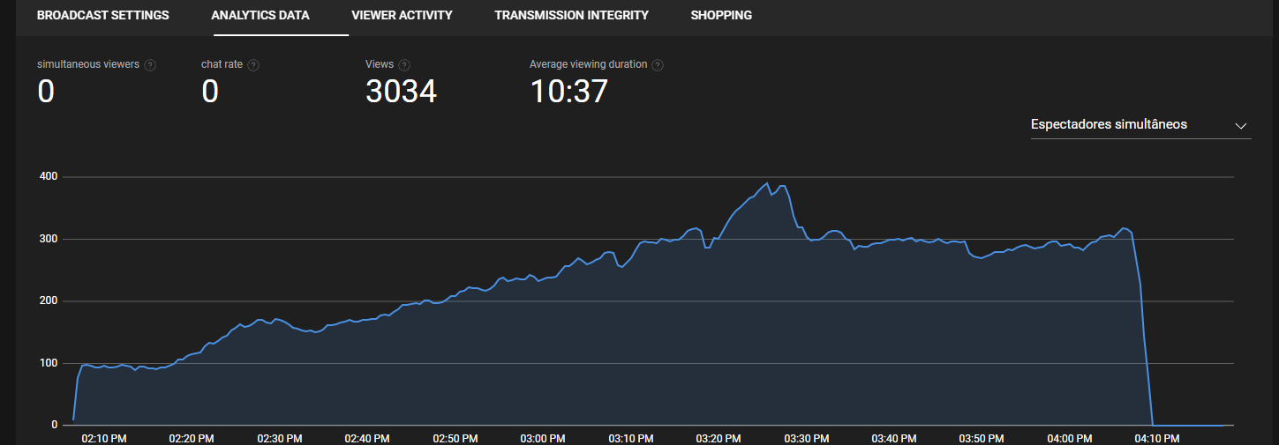Select the Analytics Data tab
1279x445 pixels.
pos(260,16)
